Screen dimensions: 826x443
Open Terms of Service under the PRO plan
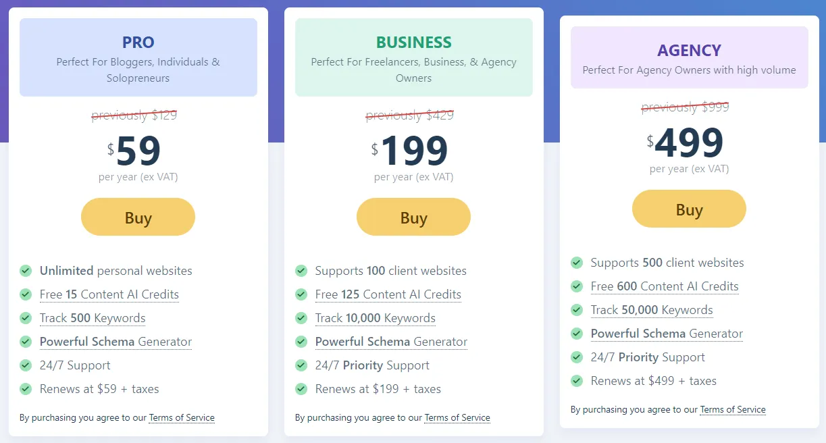pos(182,417)
